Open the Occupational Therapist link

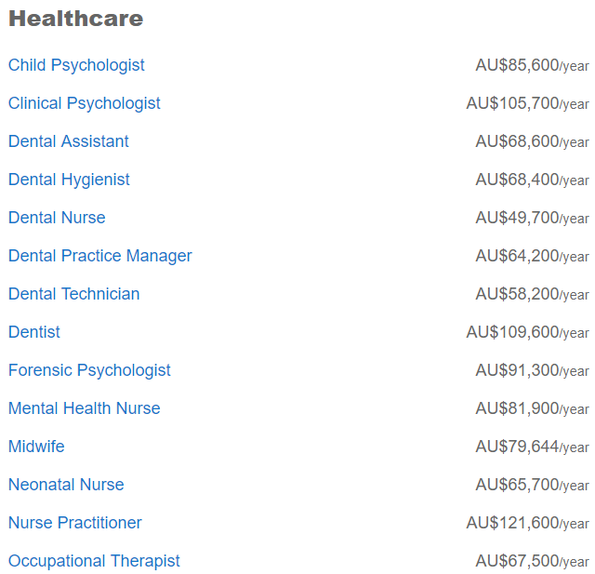[94, 561]
